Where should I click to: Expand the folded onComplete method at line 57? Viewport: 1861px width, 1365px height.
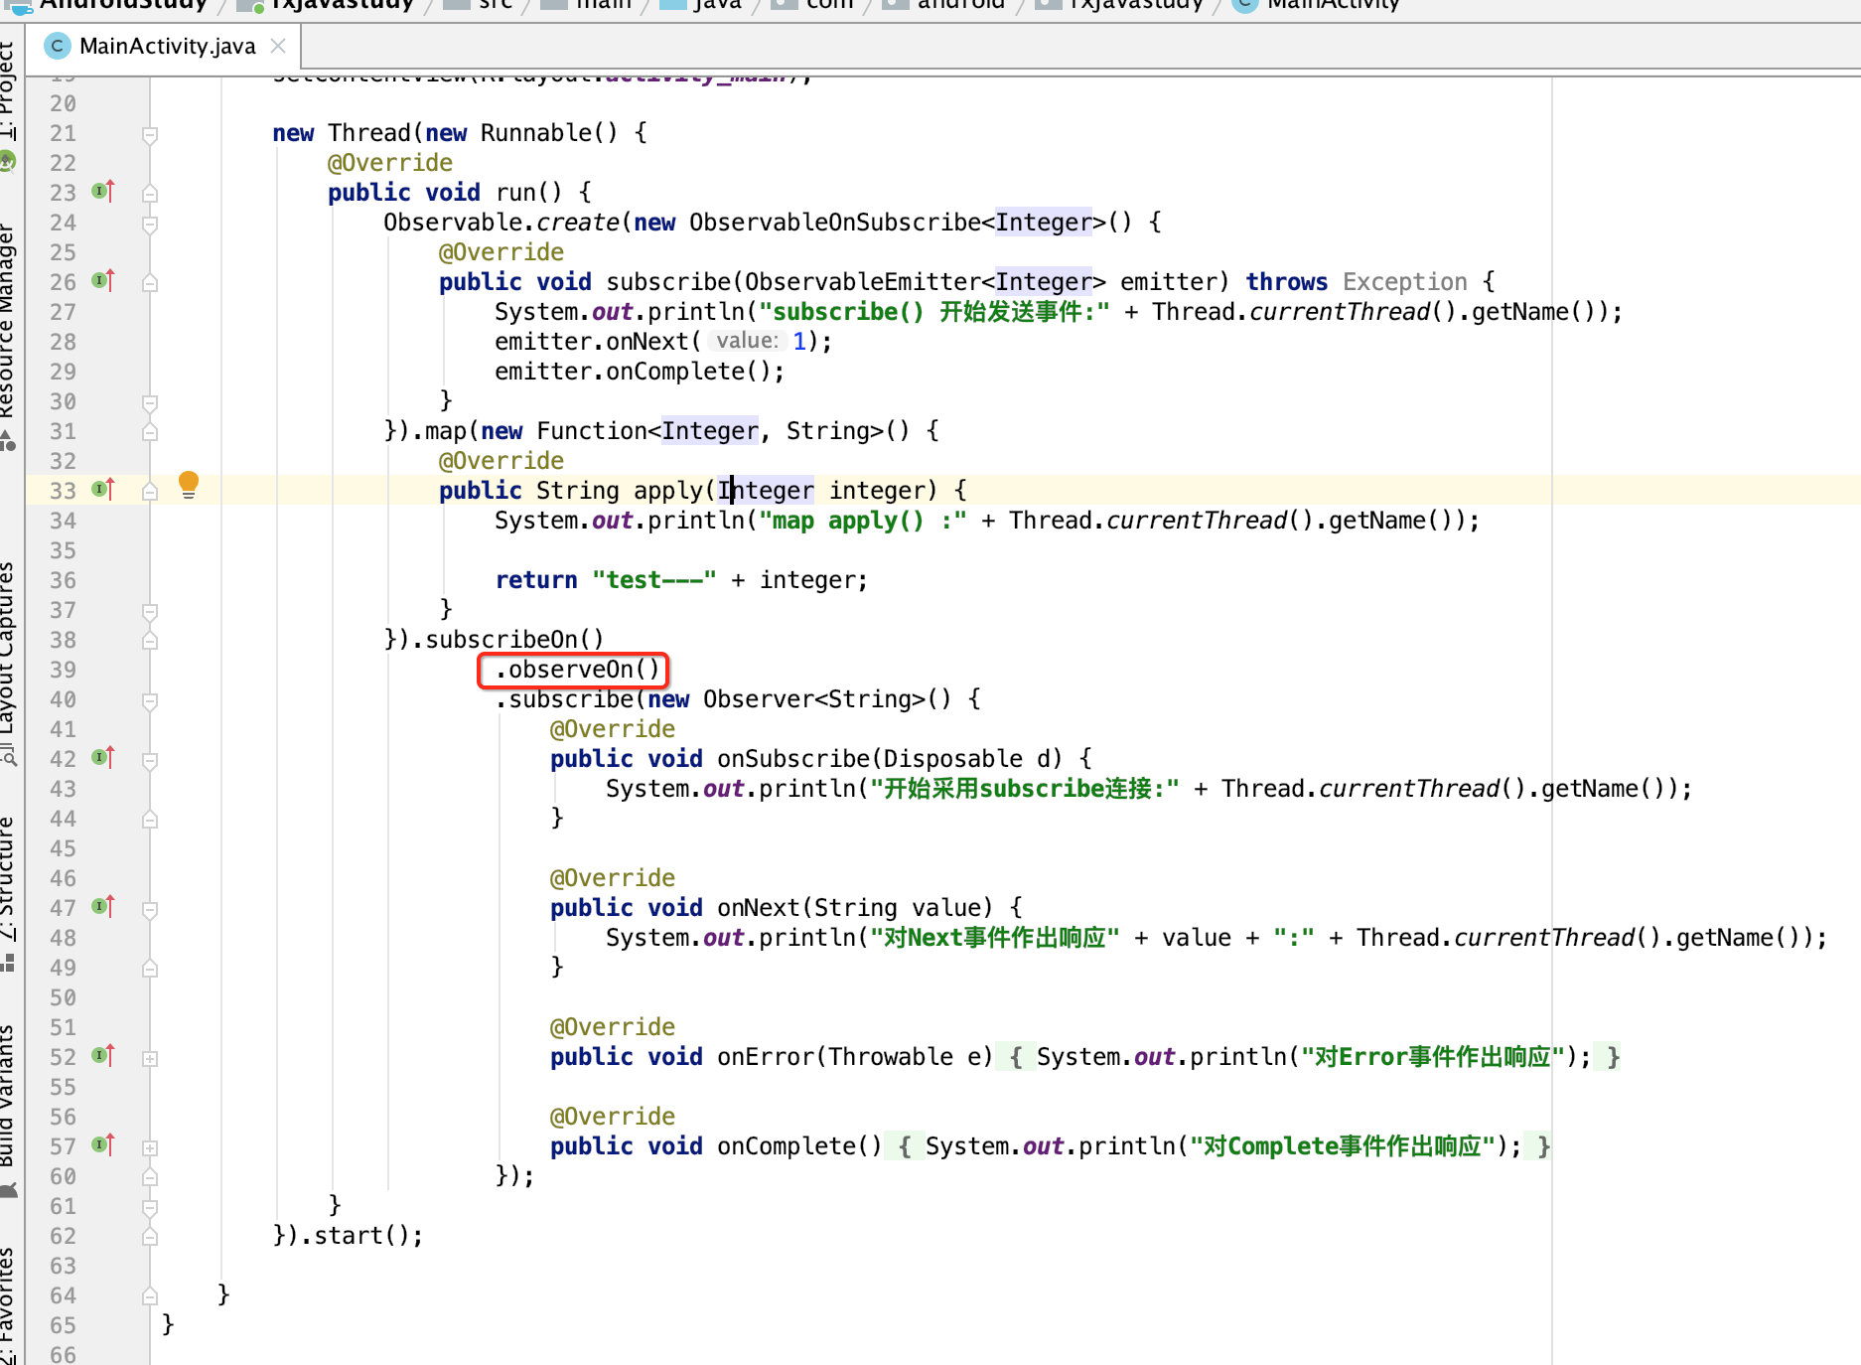(x=150, y=1147)
